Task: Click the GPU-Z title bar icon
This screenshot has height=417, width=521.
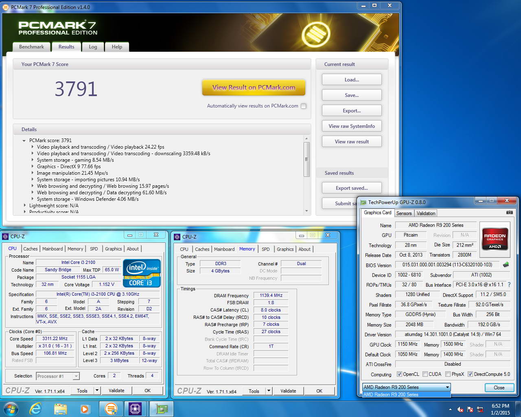Action: coord(363,202)
